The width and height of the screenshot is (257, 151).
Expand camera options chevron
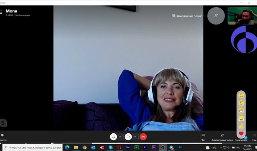[135, 137]
